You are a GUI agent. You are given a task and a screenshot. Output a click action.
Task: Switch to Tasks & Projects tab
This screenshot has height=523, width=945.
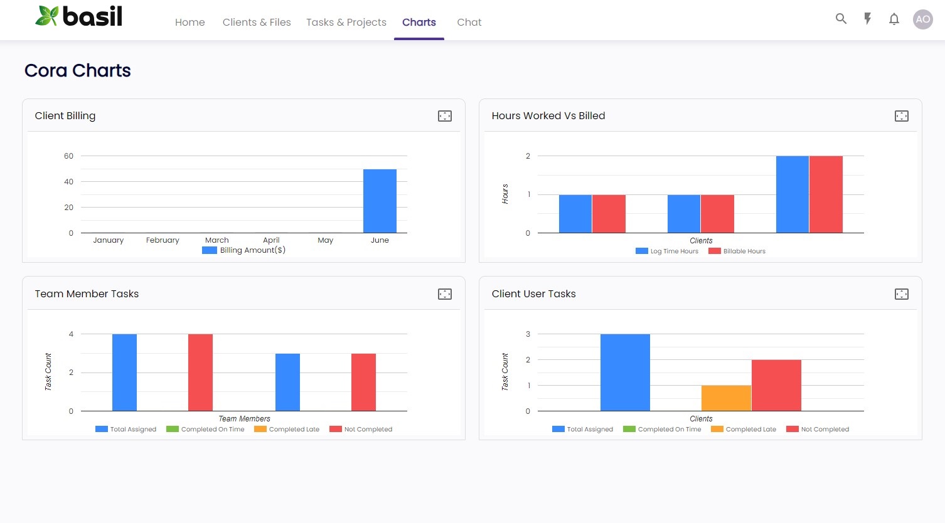pos(346,23)
